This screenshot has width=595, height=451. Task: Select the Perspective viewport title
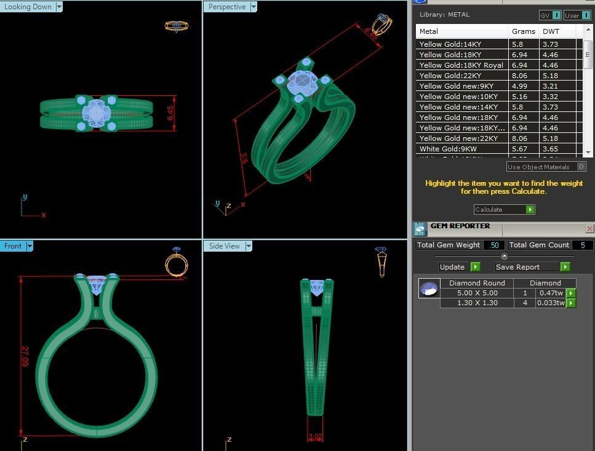(x=227, y=6)
